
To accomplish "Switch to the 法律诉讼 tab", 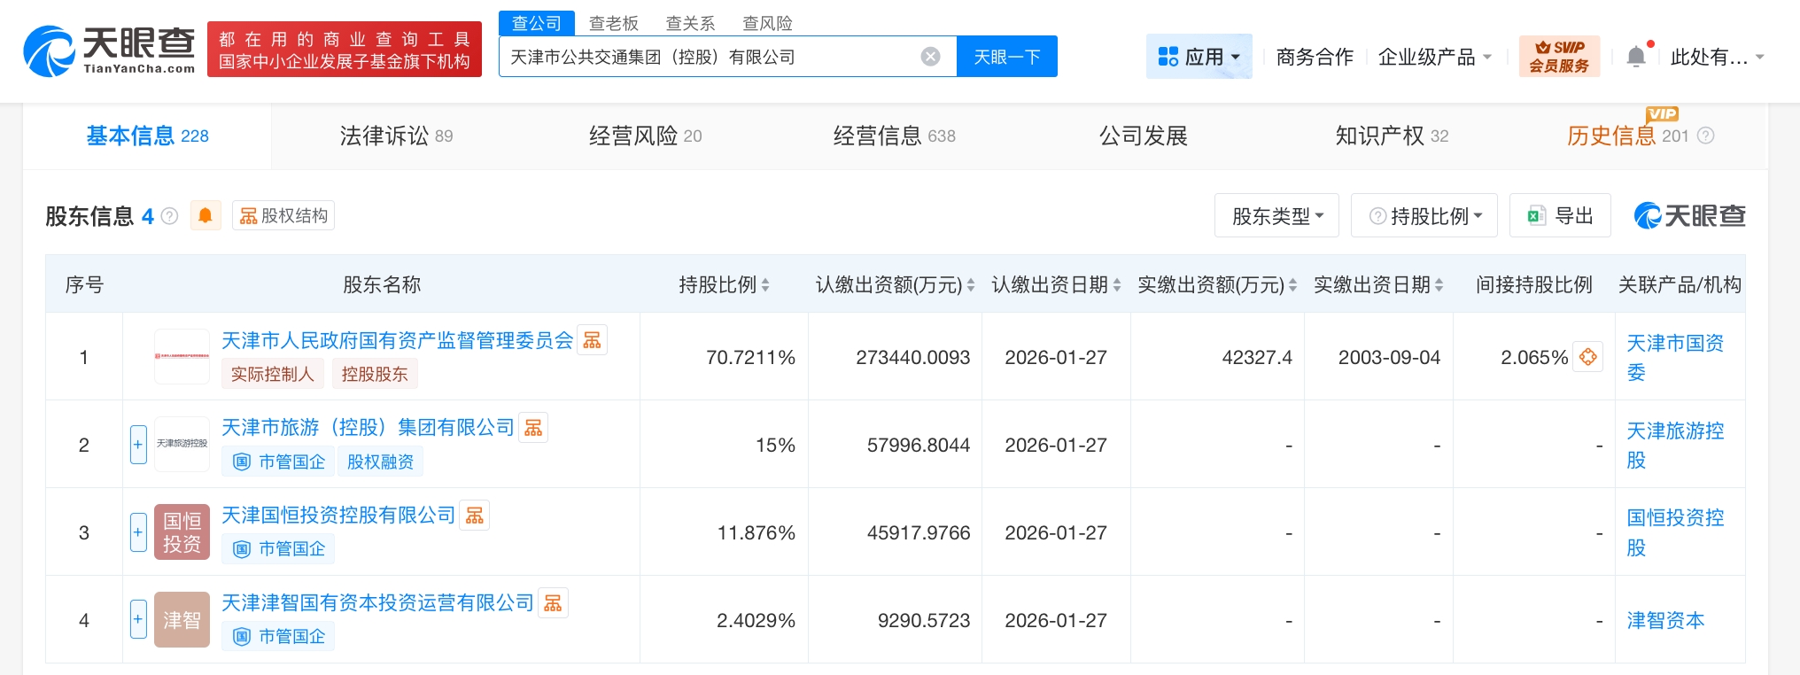I will [396, 136].
